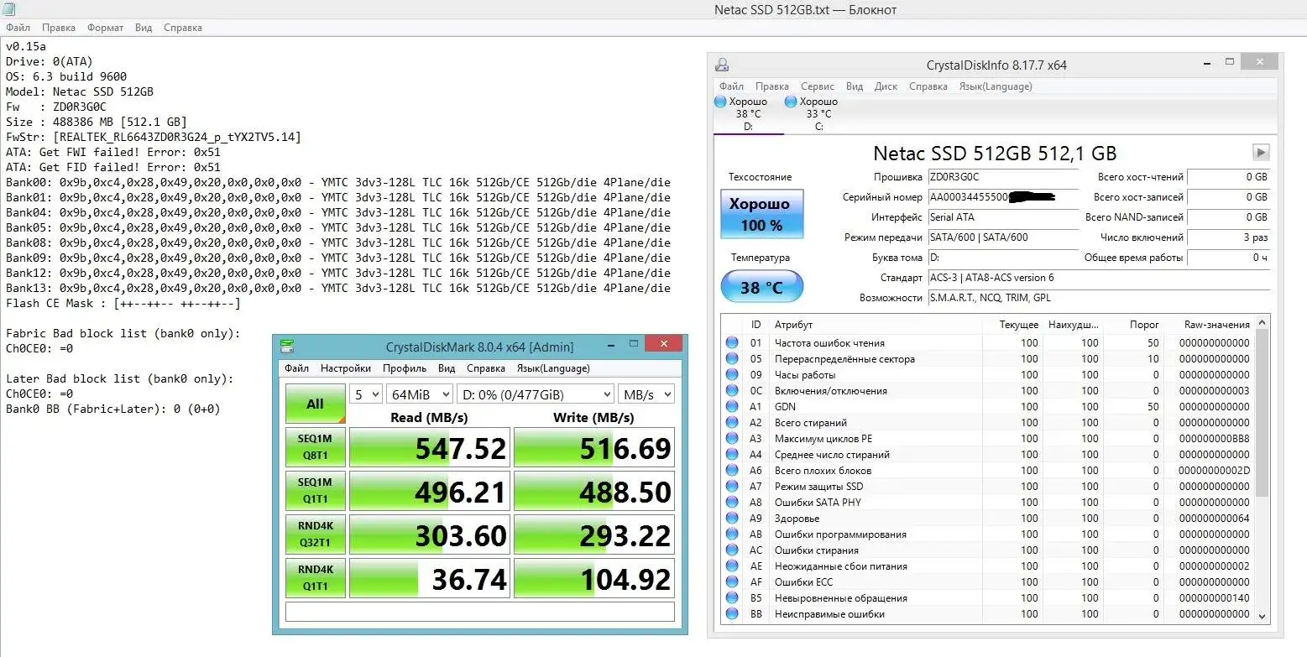
Task: Click the empty comment field in CrystalDiskMark
Action: (479, 612)
